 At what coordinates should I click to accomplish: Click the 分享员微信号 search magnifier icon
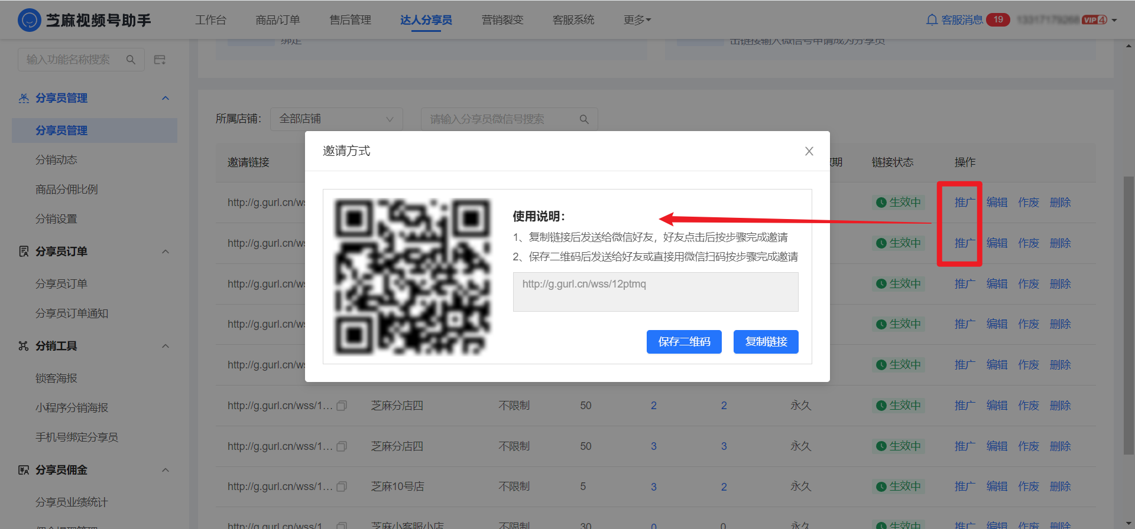pyautogui.click(x=584, y=119)
